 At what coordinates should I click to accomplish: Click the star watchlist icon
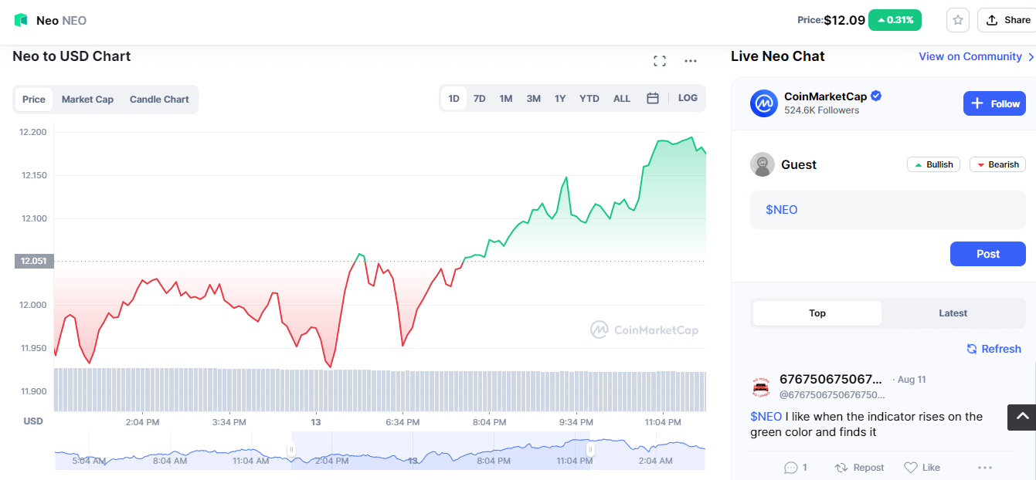(x=958, y=20)
